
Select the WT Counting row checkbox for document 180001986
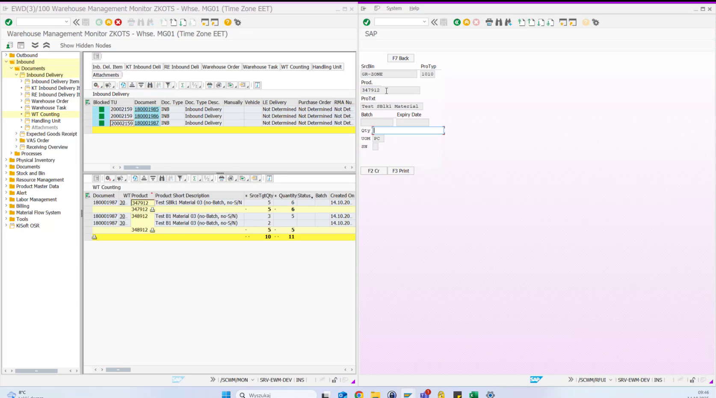click(x=87, y=116)
